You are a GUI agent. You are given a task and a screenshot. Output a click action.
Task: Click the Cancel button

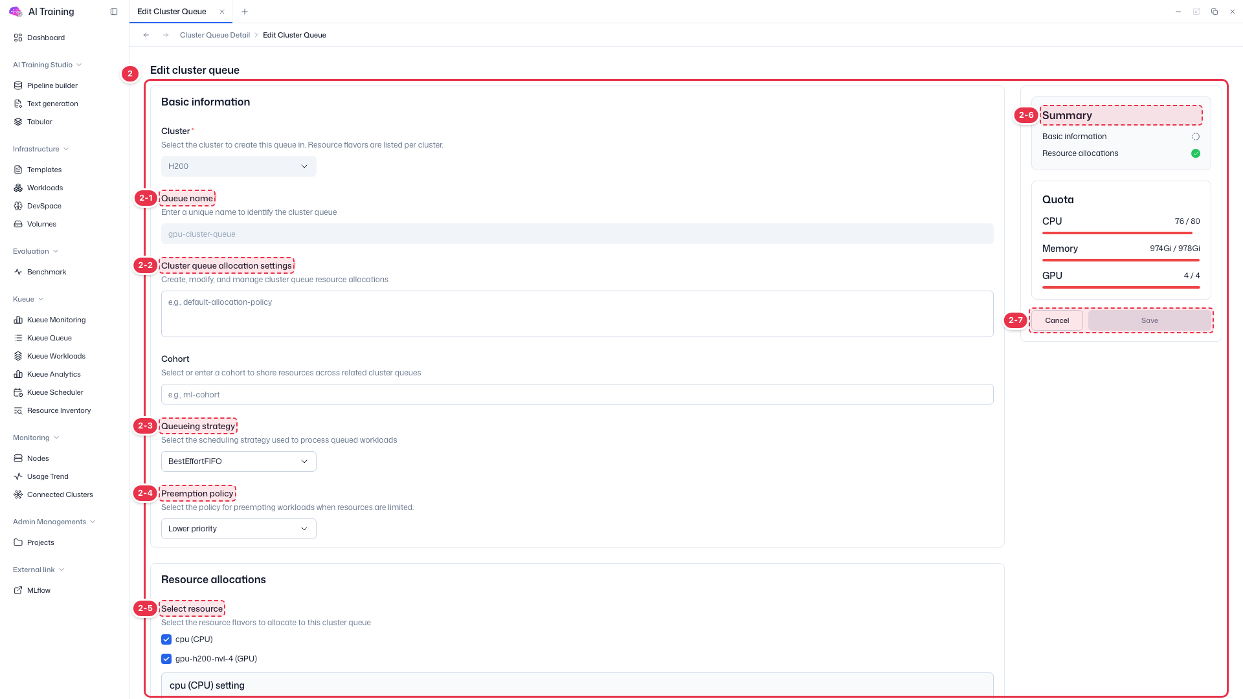[x=1057, y=320]
